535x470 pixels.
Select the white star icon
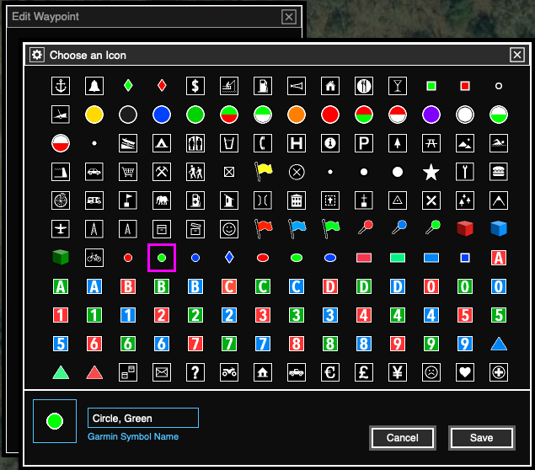coord(431,172)
